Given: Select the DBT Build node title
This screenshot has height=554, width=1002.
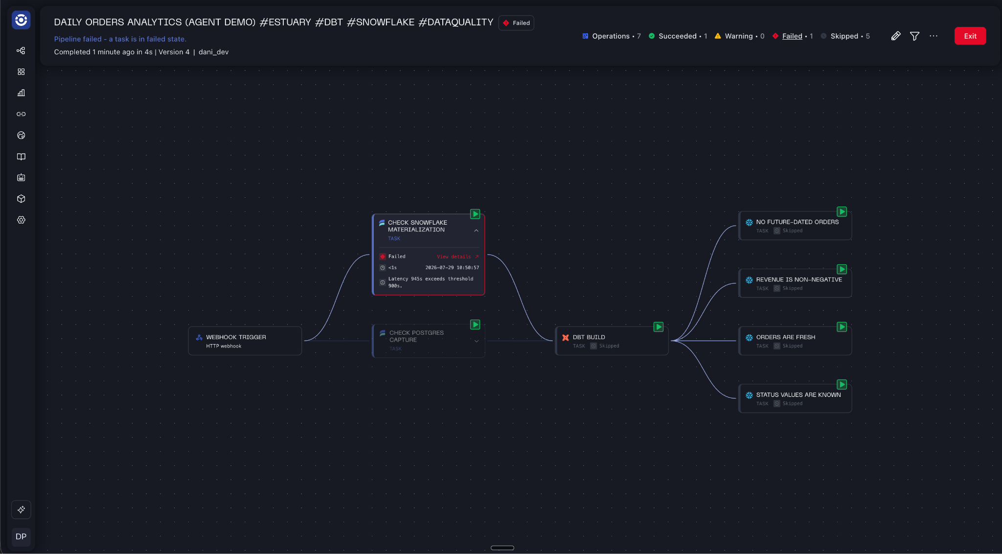Looking at the screenshot, I should click(x=589, y=337).
